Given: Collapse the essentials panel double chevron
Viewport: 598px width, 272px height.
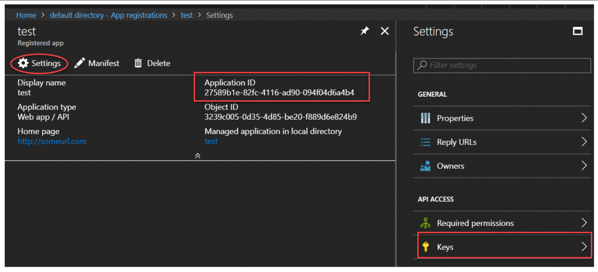Looking at the screenshot, I should pyautogui.click(x=197, y=155).
